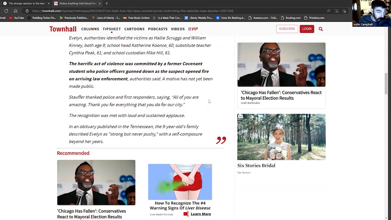Click 'Learn More' on liver ad

(x=200, y=214)
